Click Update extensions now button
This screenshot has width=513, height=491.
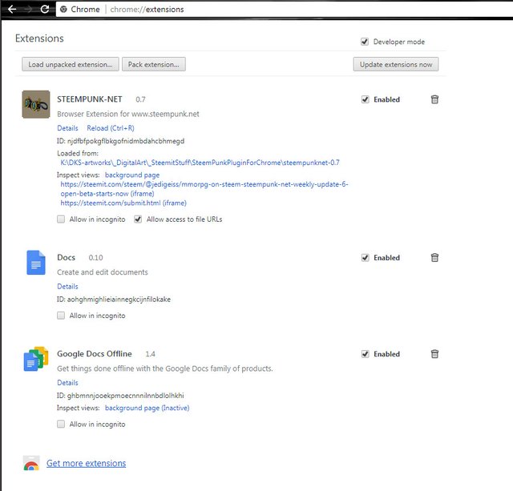396,64
